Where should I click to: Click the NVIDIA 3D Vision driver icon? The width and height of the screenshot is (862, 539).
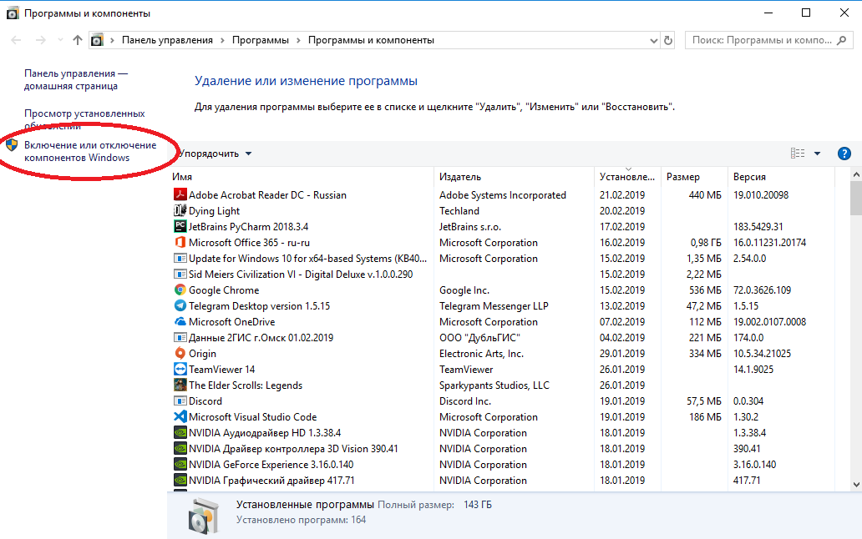tap(180, 448)
